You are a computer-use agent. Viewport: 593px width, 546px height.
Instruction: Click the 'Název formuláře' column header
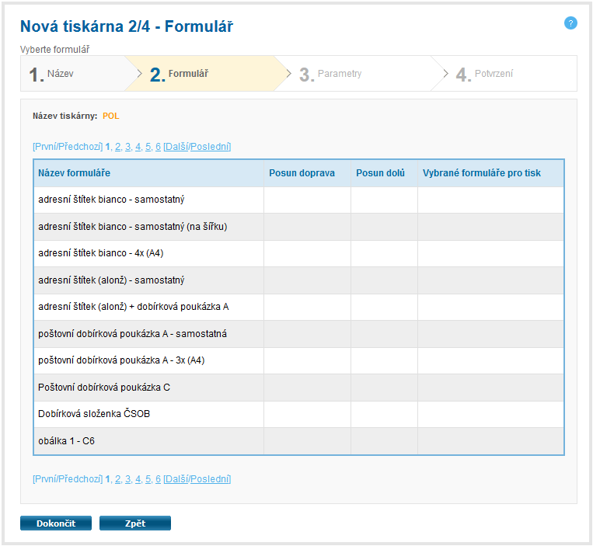point(74,173)
